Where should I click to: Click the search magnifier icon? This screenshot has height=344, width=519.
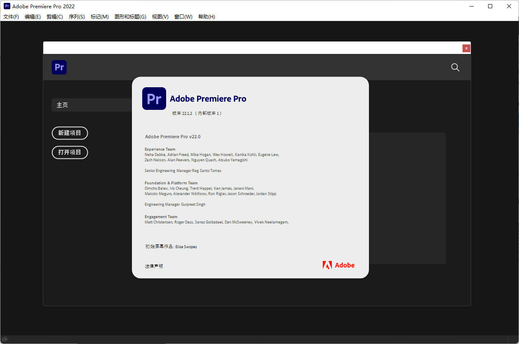[455, 67]
